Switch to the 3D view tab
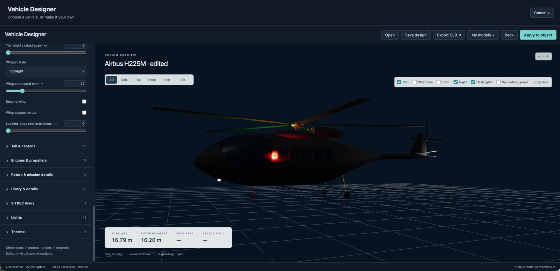 [x=112, y=80]
